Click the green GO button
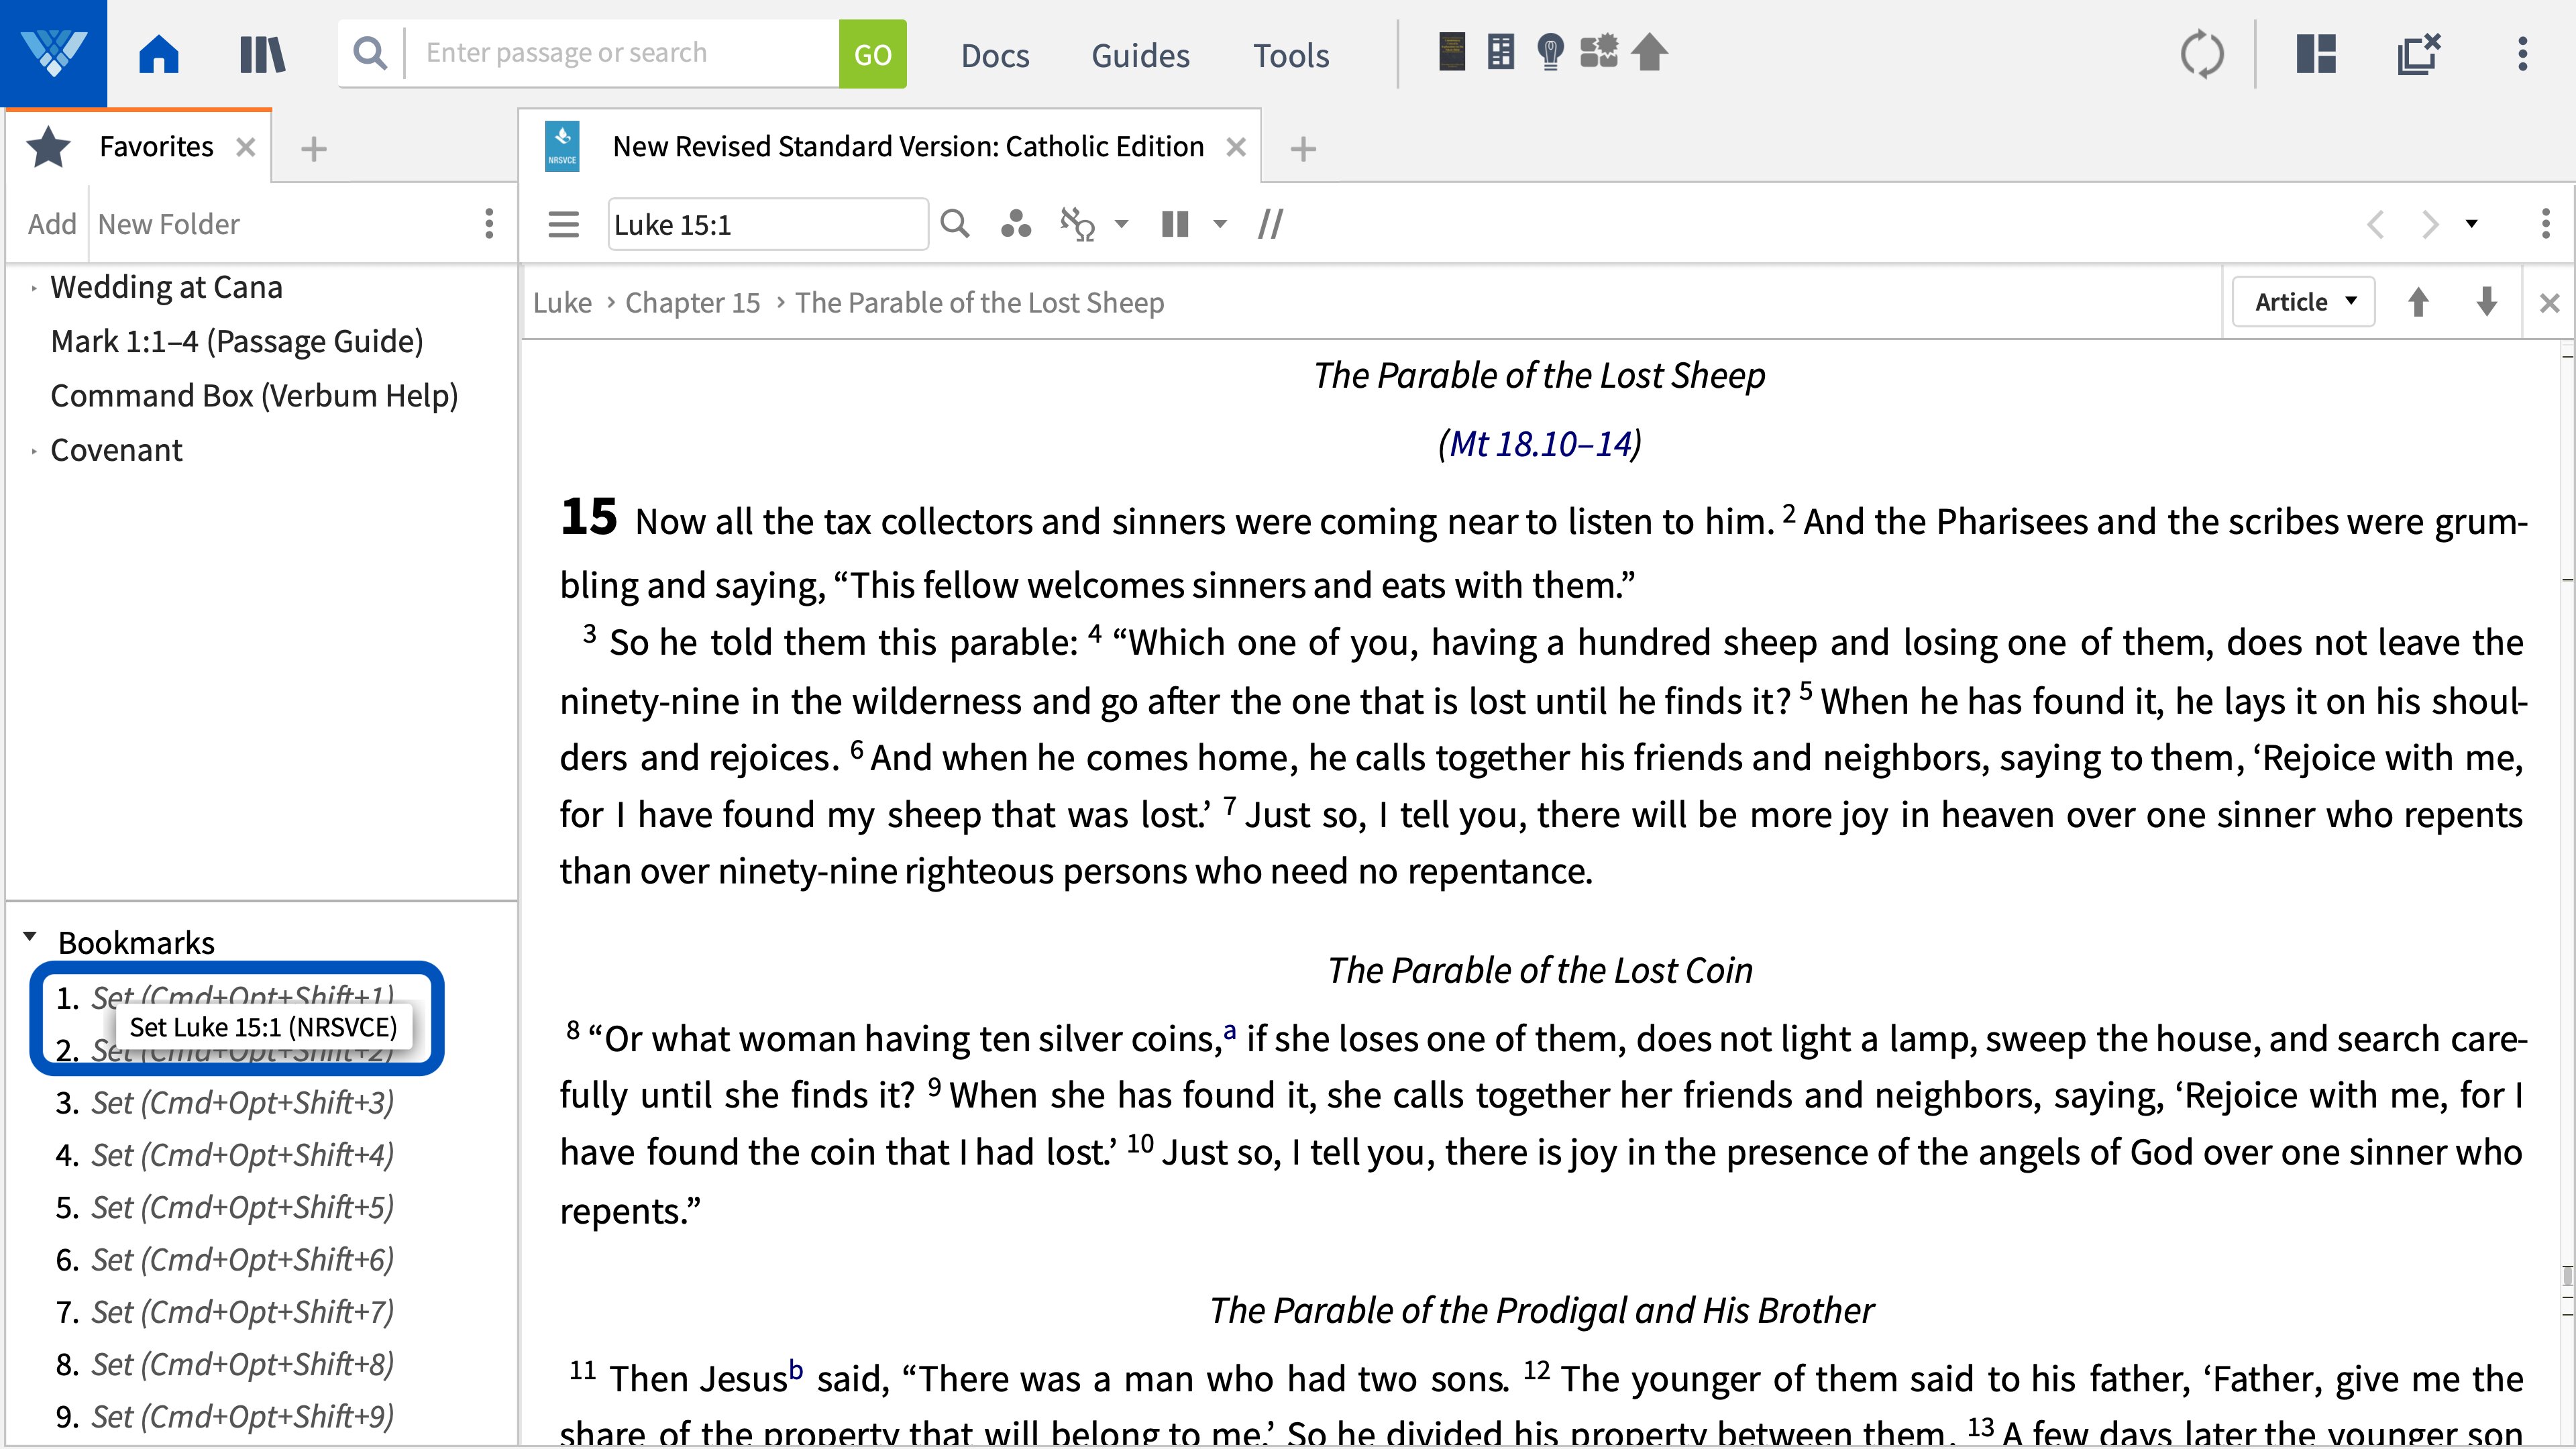This screenshot has width=2576, height=1449. click(872, 54)
